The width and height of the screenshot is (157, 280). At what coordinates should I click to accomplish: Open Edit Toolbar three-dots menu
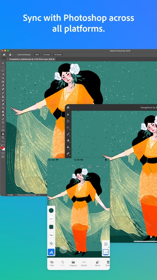(x=3, y=141)
